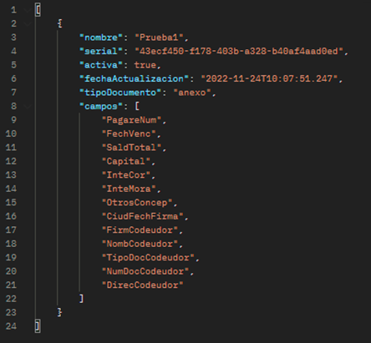Click the "OtrosConcep" entry

click(x=137, y=203)
